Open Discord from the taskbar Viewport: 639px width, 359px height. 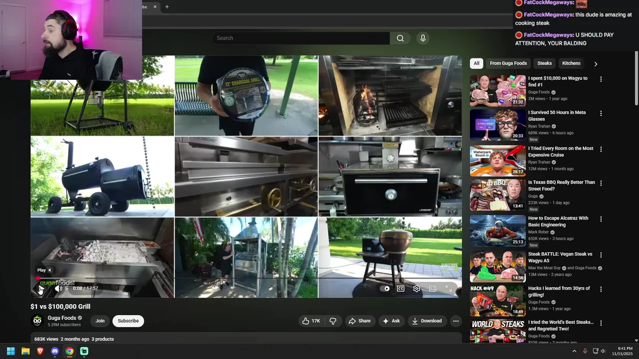55,351
